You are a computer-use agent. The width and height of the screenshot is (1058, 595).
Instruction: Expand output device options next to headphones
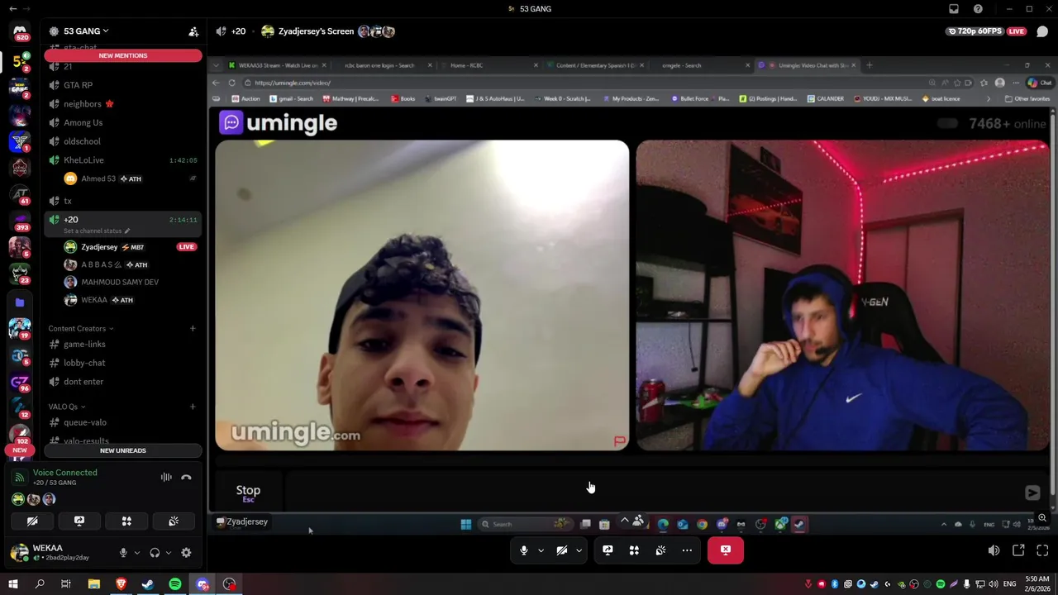click(168, 553)
